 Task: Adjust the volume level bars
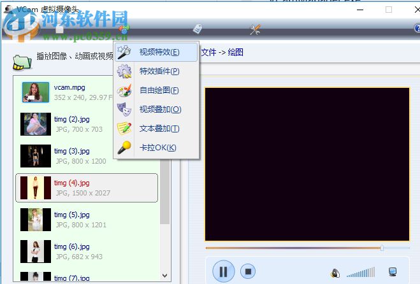(361, 273)
